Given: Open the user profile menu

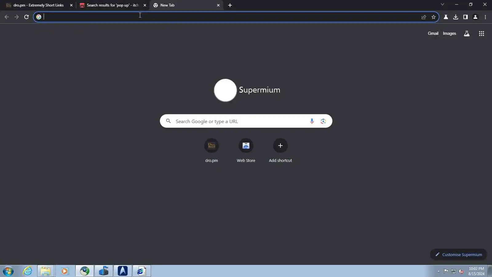Looking at the screenshot, I should click(x=475, y=17).
